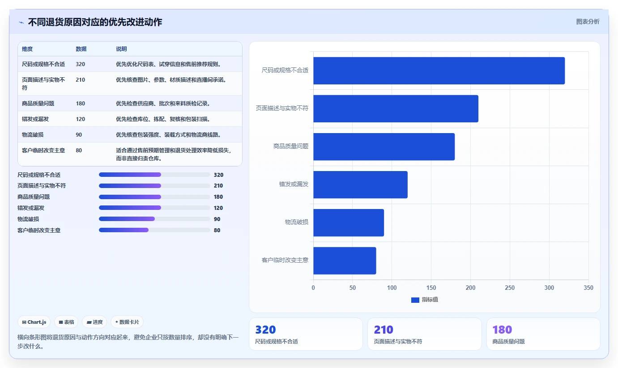Click the 客户临时改变主意 progress bar
The image size is (618, 368).
pyautogui.click(x=154, y=230)
